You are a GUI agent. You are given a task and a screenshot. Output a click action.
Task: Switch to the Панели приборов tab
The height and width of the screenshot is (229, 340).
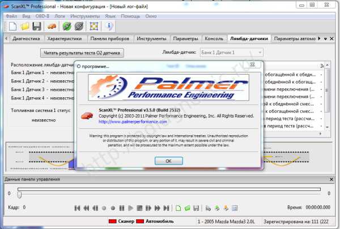point(110,38)
